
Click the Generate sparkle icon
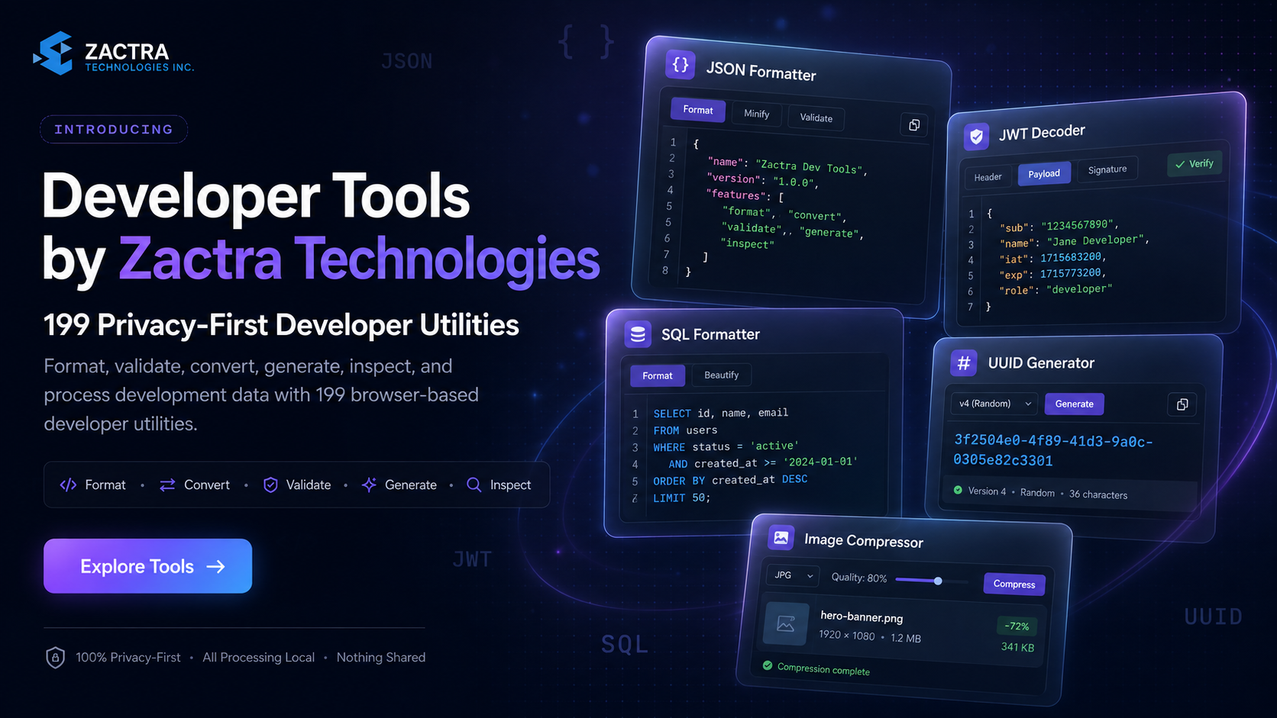tap(369, 485)
